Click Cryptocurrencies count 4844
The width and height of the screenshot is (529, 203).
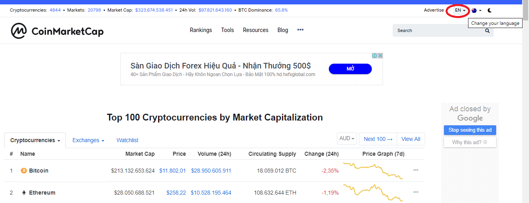pyautogui.click(x=55, y=10)
